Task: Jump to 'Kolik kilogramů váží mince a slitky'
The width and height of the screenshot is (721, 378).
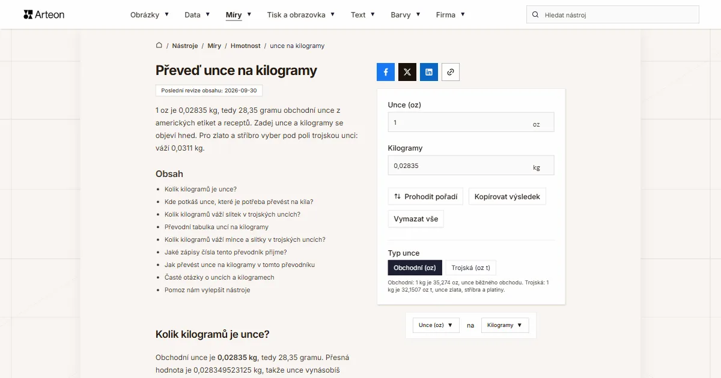Action: [x=245, y=239]
